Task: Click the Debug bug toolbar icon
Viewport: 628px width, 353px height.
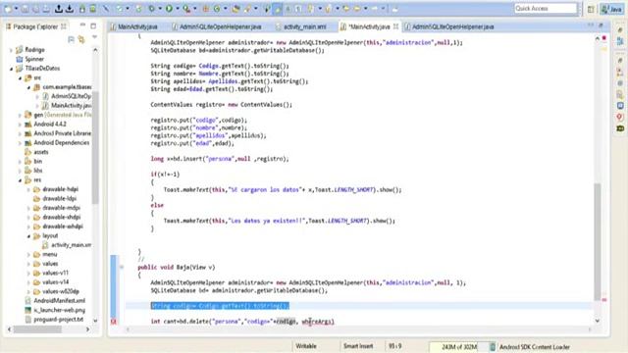Action: (152, 9)
